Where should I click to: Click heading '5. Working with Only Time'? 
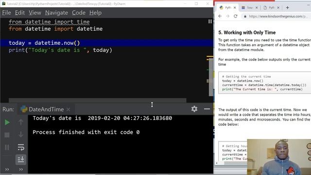tap(247, 33)
